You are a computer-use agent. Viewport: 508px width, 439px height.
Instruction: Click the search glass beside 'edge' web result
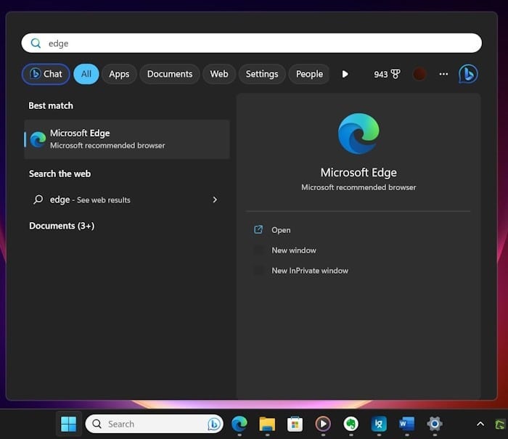coord(38,200)
